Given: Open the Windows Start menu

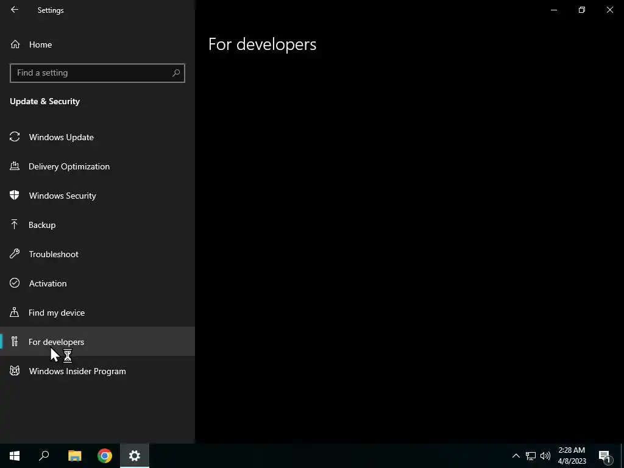Looking at the screenshot, I should click(15, 456).
